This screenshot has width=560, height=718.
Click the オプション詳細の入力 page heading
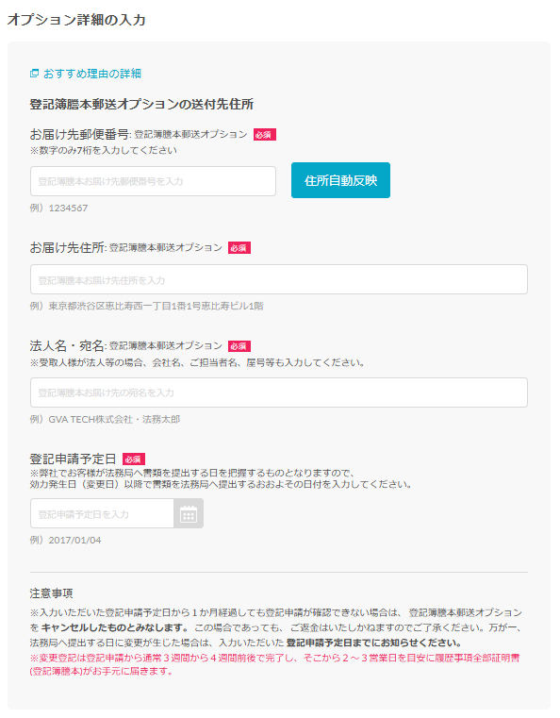(x=76, y=20)
